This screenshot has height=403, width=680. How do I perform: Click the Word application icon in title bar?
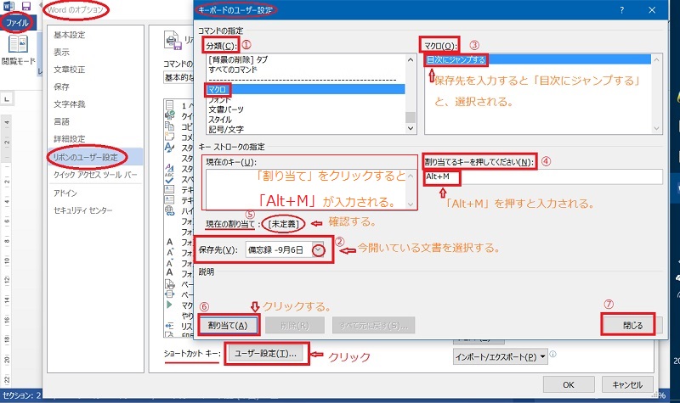click(8, 6)
